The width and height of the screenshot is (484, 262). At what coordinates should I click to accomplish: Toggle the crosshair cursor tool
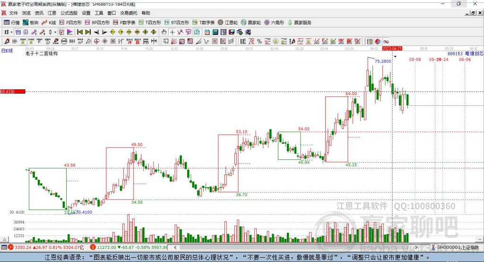[x=172, y=32]
